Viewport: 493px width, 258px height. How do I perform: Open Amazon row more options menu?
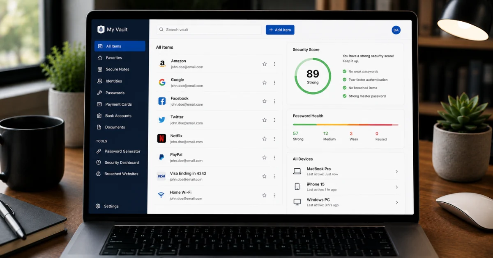(274, 64)
